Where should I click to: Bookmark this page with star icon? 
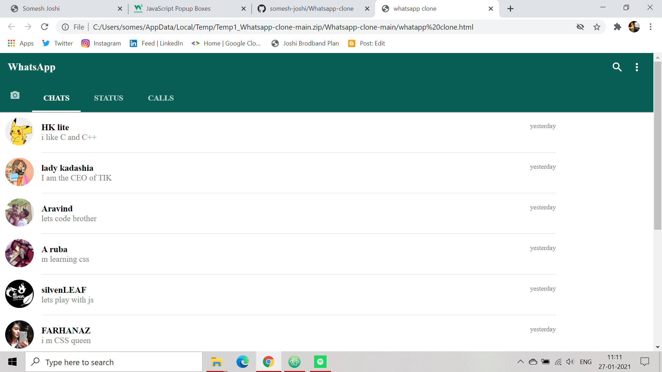point(597,27)
